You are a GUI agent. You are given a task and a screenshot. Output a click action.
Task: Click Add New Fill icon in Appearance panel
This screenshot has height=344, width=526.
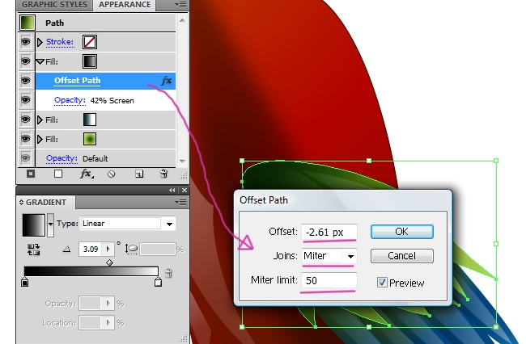[x=58, y=174]
